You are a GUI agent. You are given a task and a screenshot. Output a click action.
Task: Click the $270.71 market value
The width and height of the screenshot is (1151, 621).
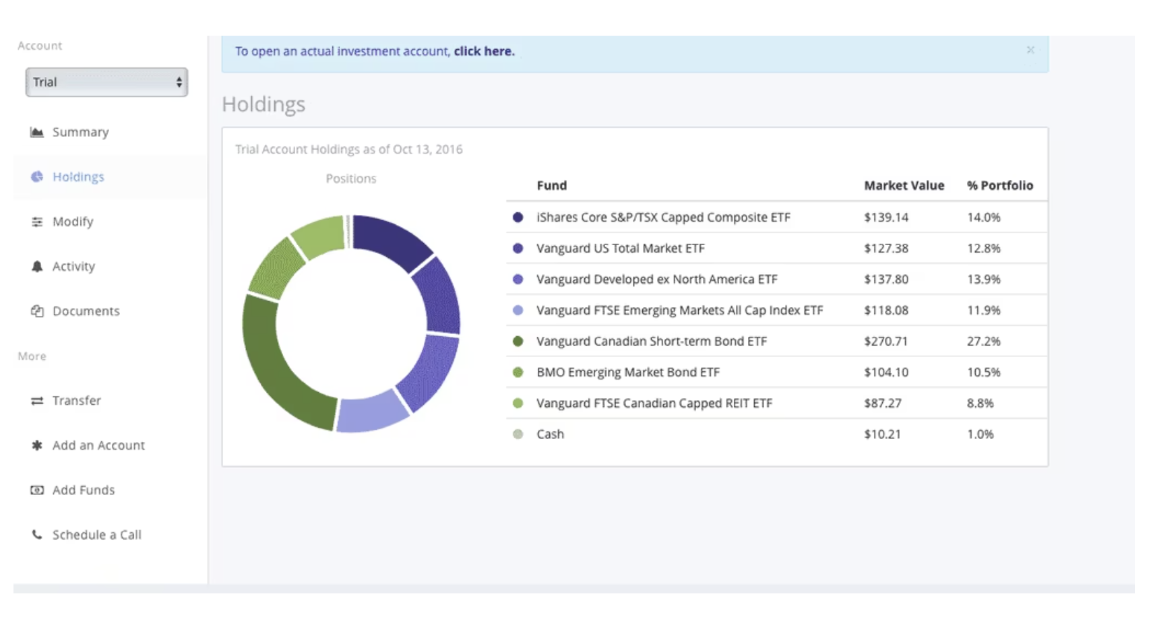[886, 341]
